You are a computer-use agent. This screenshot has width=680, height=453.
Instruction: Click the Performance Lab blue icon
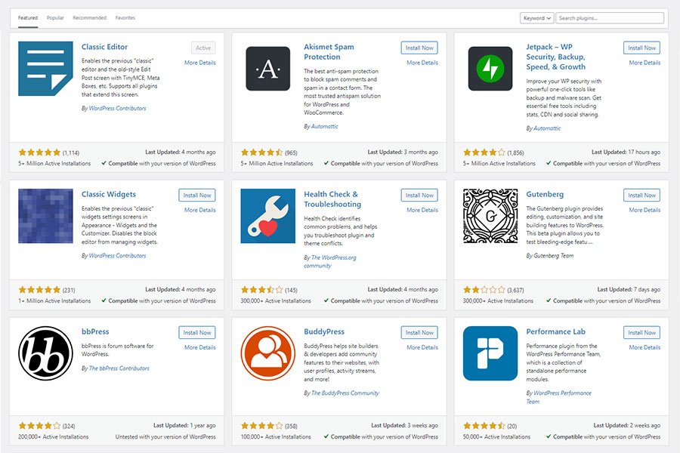pyautogui.click(x=490, y=353)
